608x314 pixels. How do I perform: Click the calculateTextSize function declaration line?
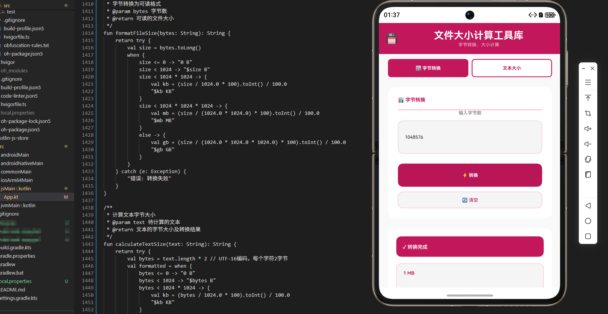170,244
